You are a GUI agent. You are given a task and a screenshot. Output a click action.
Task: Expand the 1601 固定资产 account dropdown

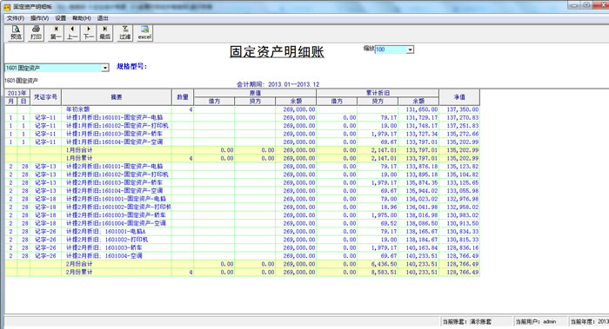tap(105, 69)
